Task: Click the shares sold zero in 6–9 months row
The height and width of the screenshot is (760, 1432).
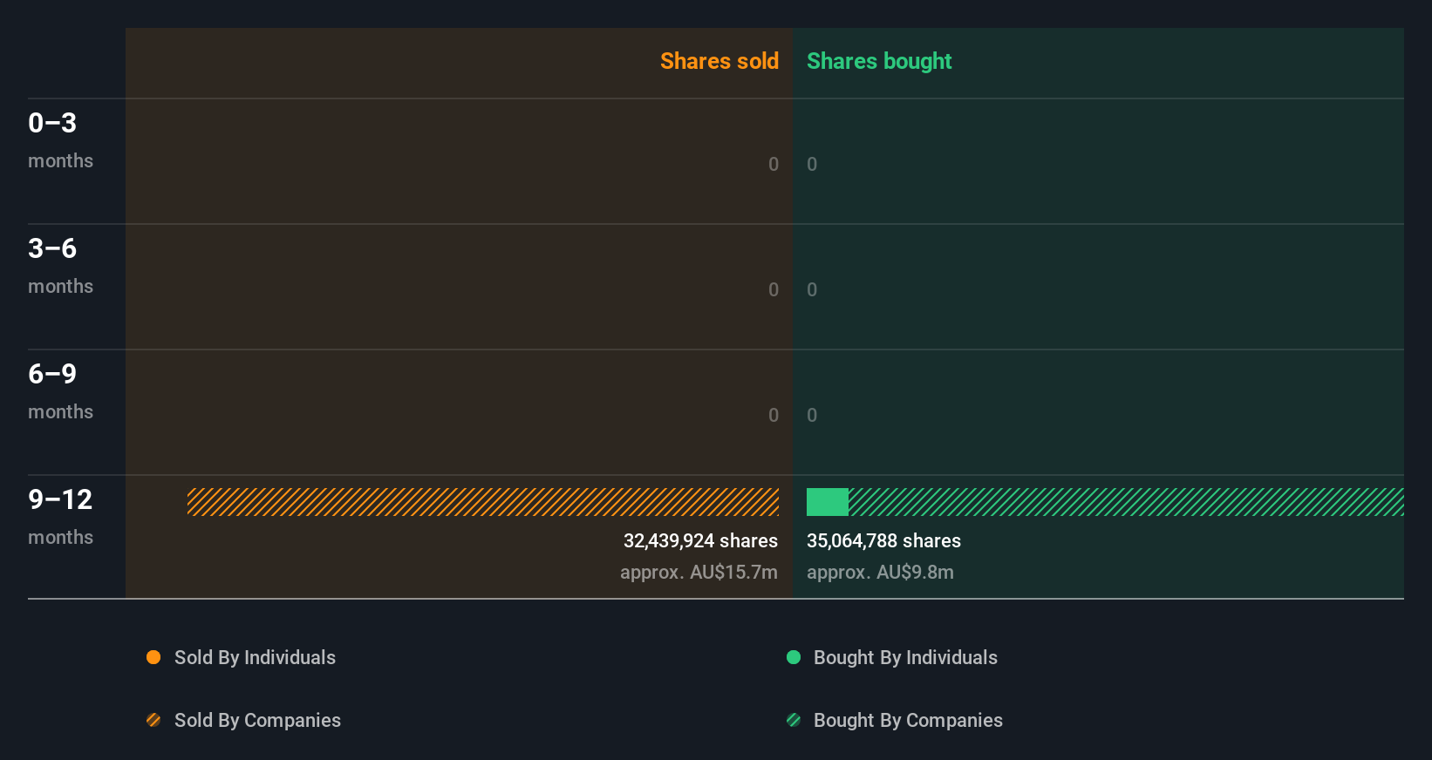Action: pyautogui.click(x=774, y=416)
